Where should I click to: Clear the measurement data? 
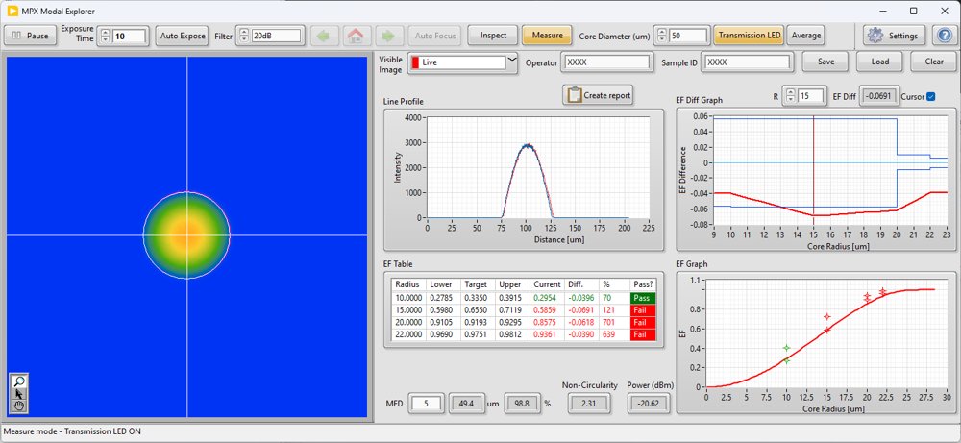934,62
